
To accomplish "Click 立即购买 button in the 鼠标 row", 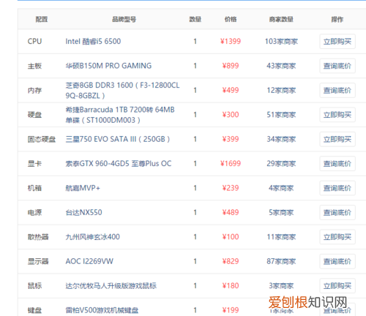I will coord(337,286).
